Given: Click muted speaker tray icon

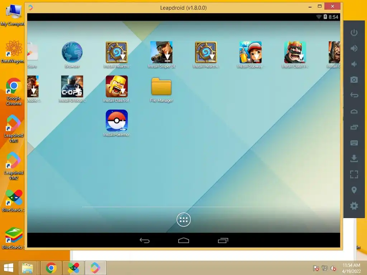Looking at the screenshot, I should [x=333, y=268].
